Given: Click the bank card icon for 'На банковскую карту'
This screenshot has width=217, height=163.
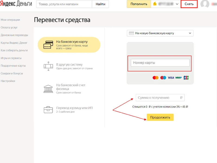Looking at the screenshot, I should pyautogui.click(x=48, y=44).
